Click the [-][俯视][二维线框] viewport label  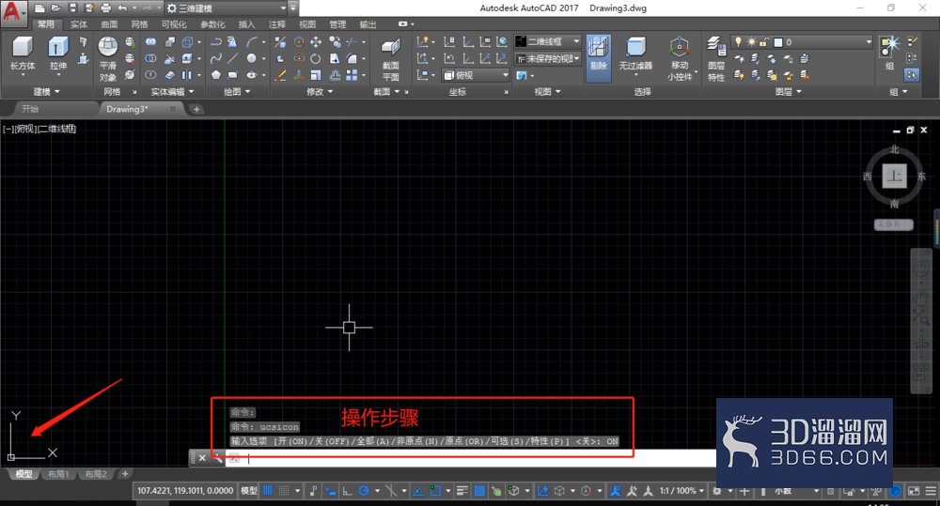point(39,129)
